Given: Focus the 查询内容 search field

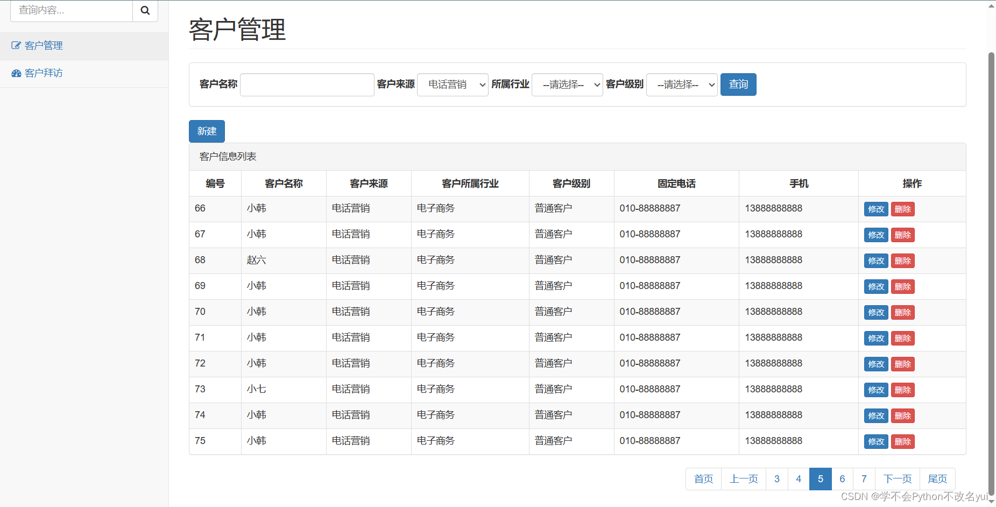Looking at the screenshot, I should (72, 10).
